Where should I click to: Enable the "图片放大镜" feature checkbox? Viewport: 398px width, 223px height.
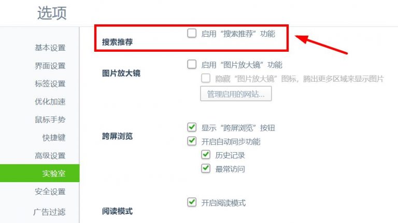pos(192,64)
